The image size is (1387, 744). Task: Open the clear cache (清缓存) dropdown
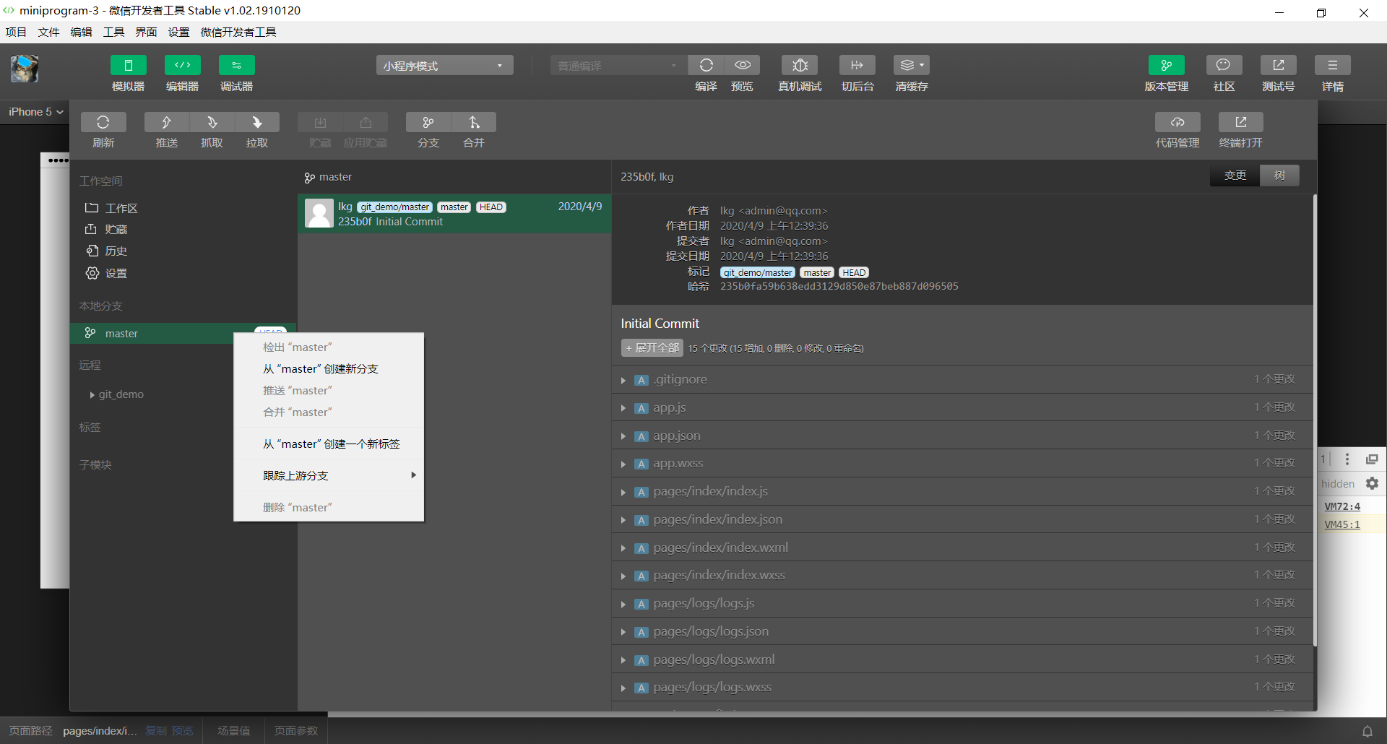point(912,65)
